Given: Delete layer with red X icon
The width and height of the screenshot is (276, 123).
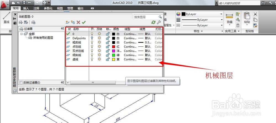Looking at the screenshot, I should point(78,22).
